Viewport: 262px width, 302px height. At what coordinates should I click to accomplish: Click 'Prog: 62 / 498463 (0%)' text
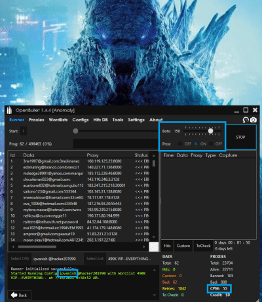tap(30, 144)
